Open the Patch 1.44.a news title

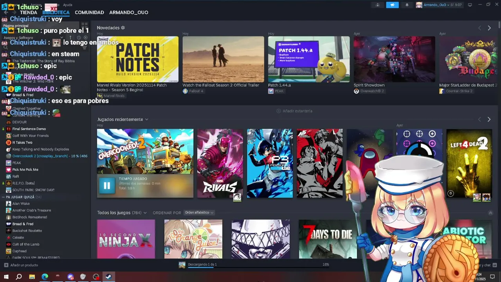(279, 85)
